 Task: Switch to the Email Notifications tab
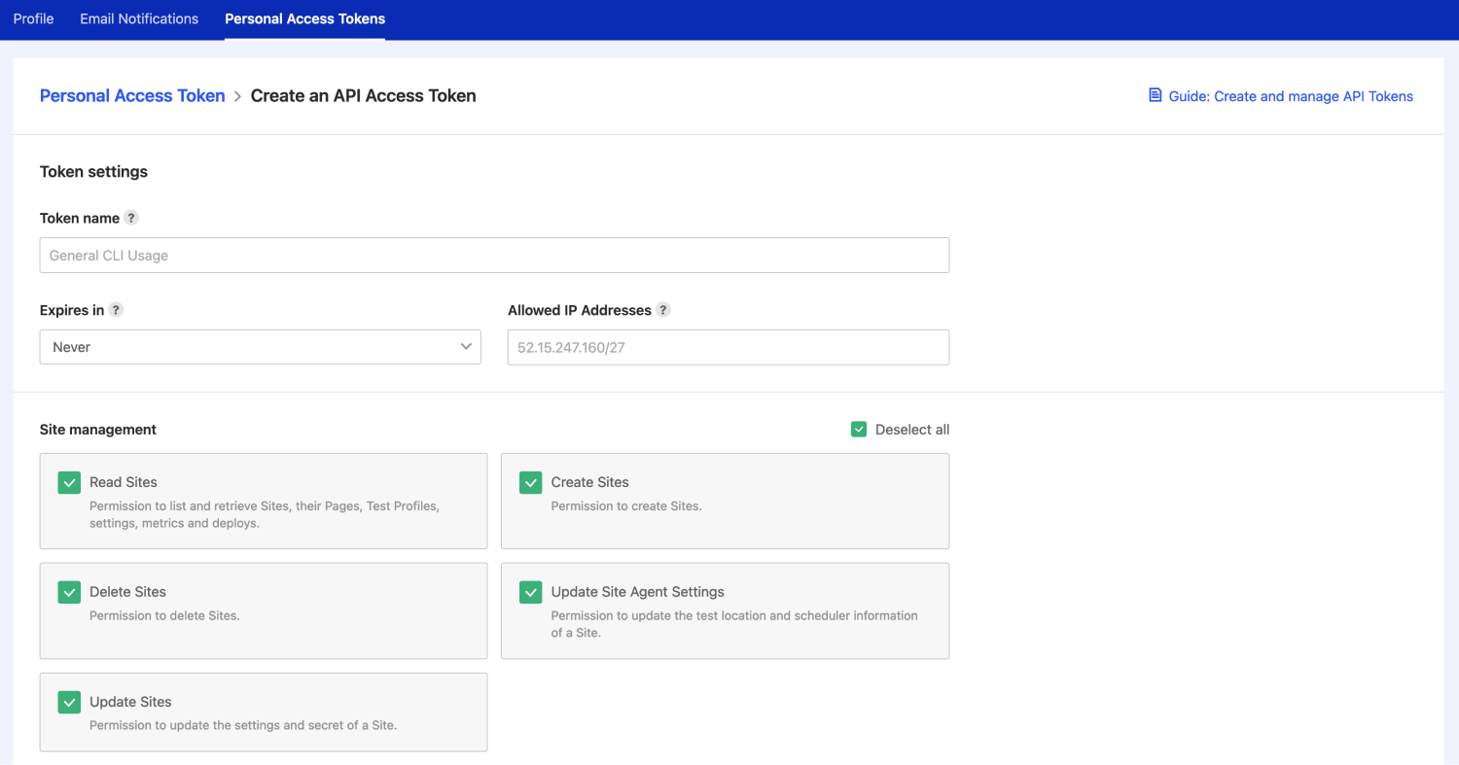[x=138, y=18]
